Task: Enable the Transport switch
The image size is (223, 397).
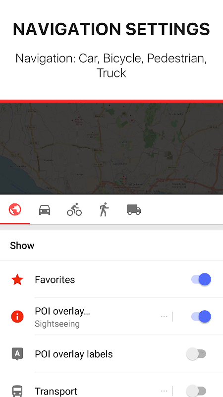Action: click(196, 391)
